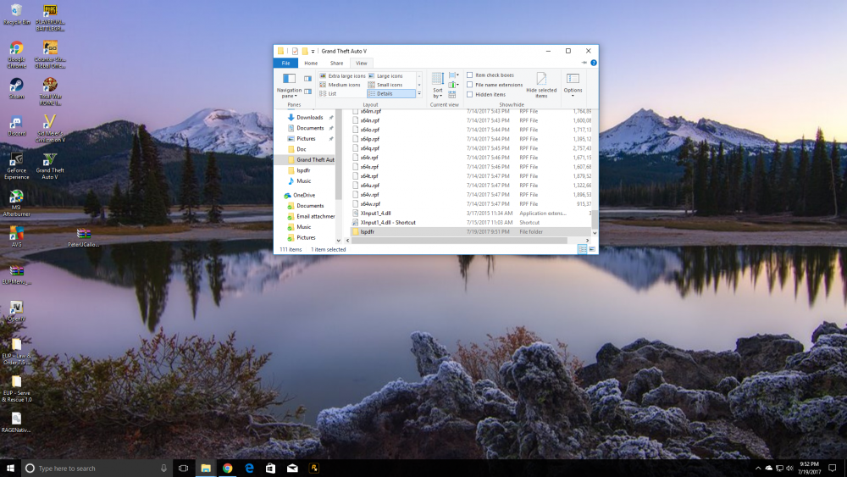Select the Grand Theft Auto V desktop shortcut
Image resolution: width=847 pixels, height=477 pixels.
point(50,159)
